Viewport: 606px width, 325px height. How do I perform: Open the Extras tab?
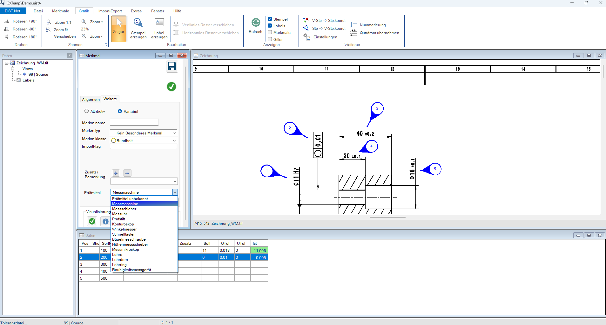click(136, 11)
